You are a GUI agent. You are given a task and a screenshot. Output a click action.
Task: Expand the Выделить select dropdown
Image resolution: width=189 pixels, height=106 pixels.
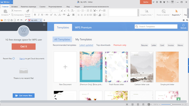pos(180,15)
